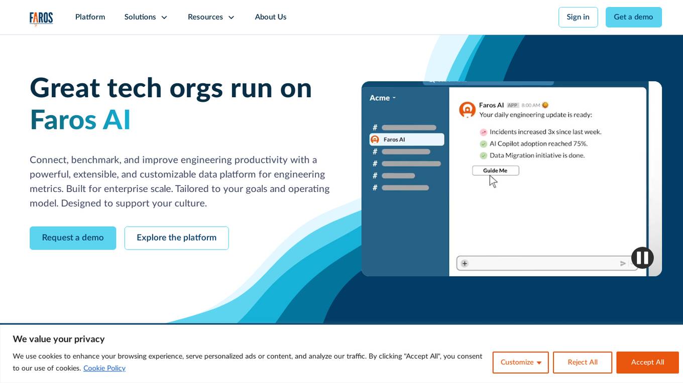Screen dimensions: 683x383
Task: Click 'Data Migration initiative is done' text
Action: coord(537,155)
